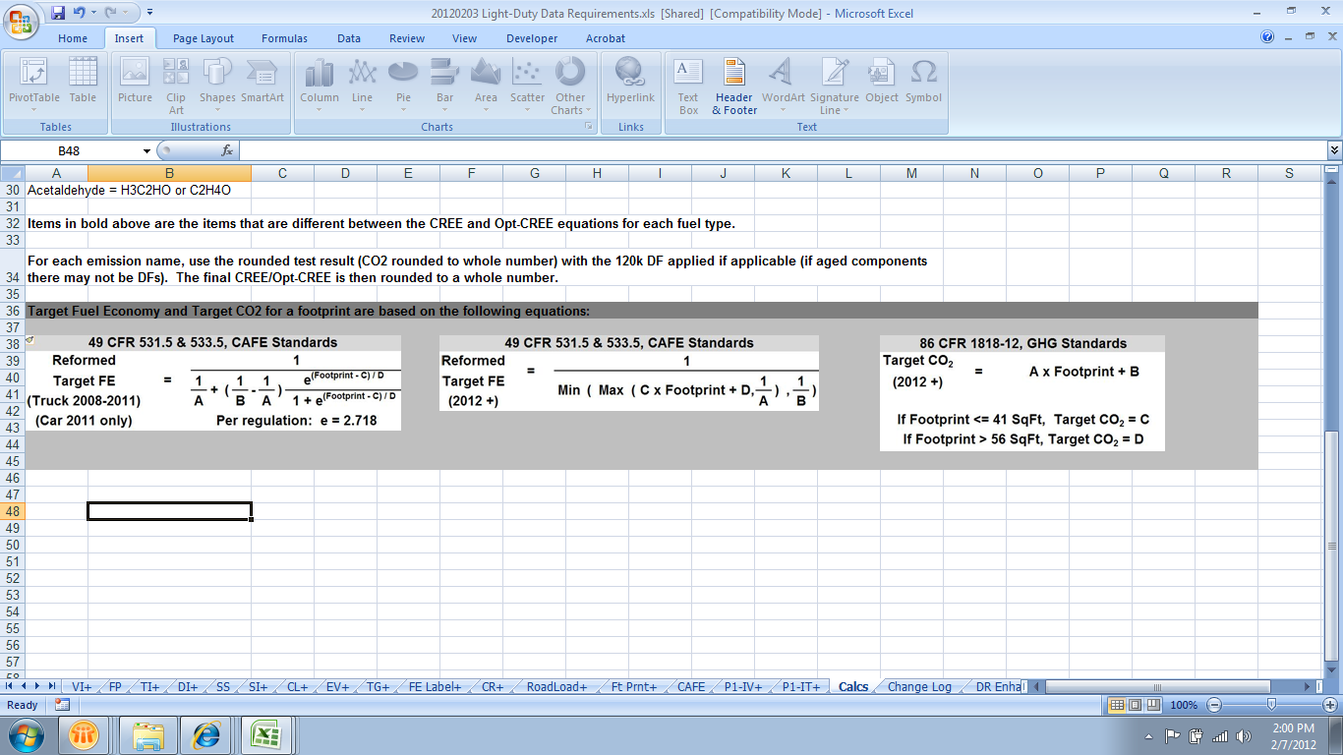The width and height of the screenshot is (1343, 755).
Task: Insert a PivotTable from the ribbon
Action: pos(34,82)
